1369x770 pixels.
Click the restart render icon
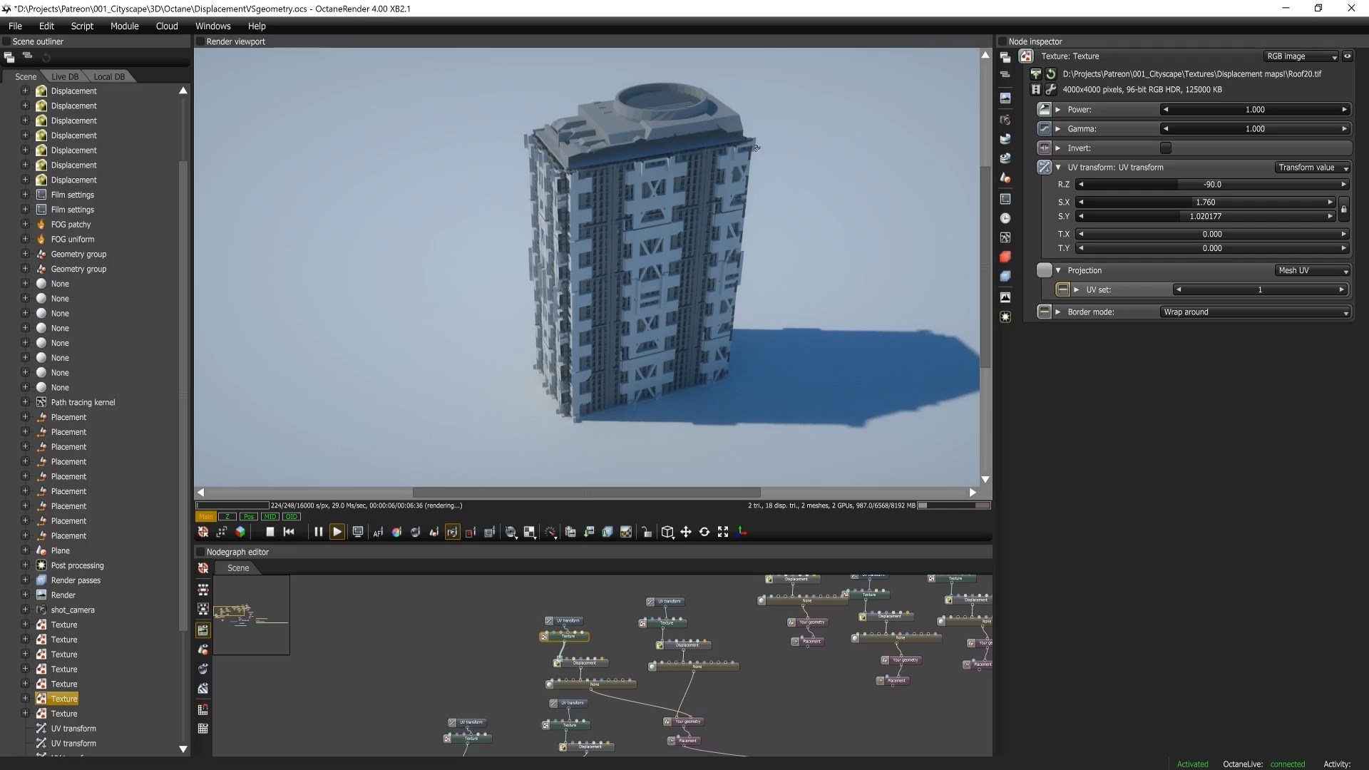pos(289,532)
